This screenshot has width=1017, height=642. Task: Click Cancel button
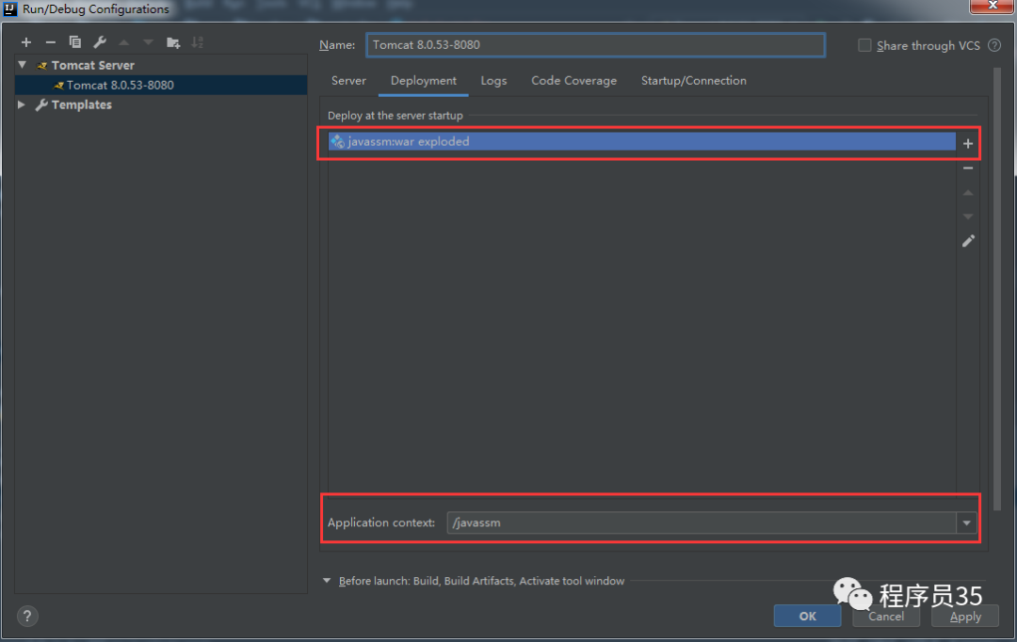[886, 616]
